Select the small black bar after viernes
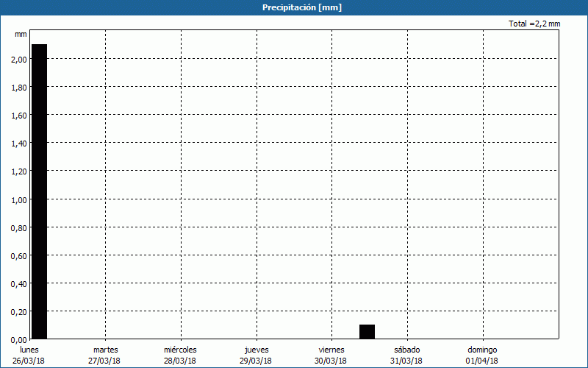Viewport: 588px width, 368px height. click(x=367, y=332)
